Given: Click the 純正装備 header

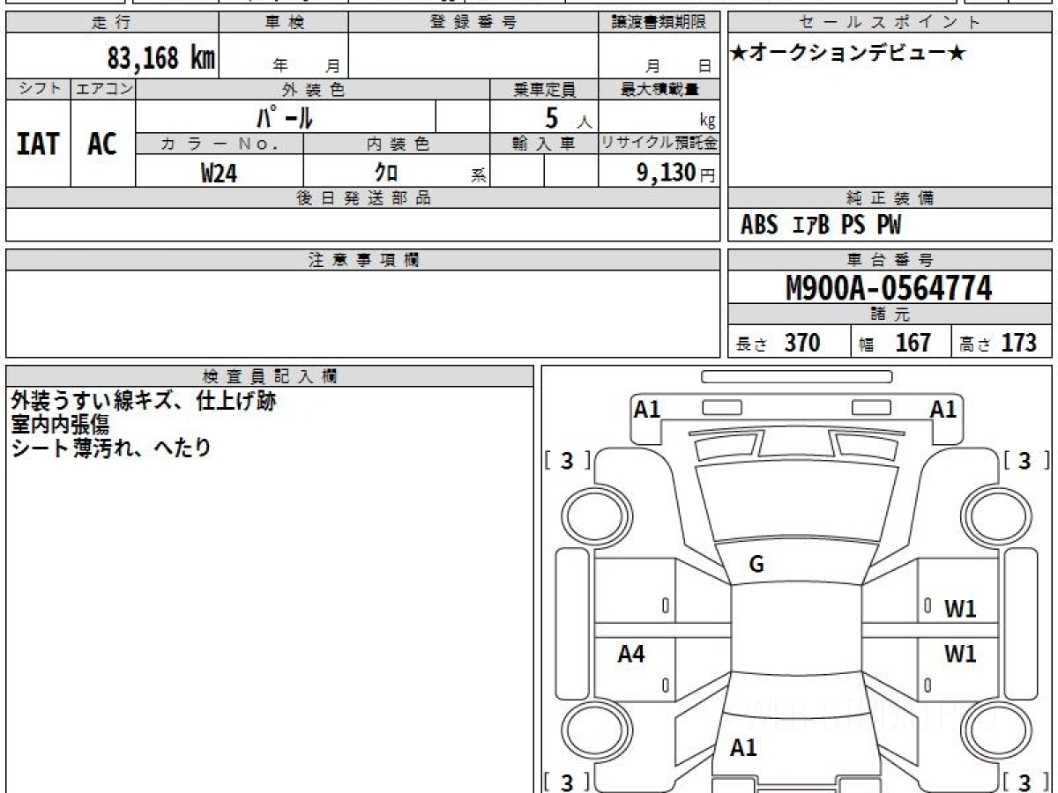Looking at the screenshot, I should point(890,198).
